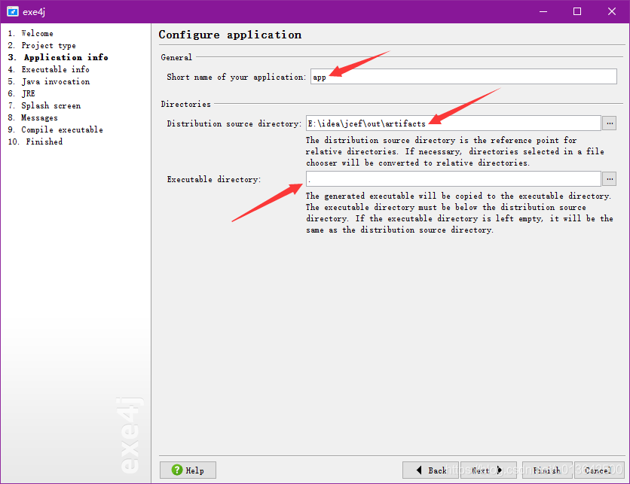The height and width of the screenshot is (484, 630).
Task: Browse for distribution source directory
Action: 610,123
